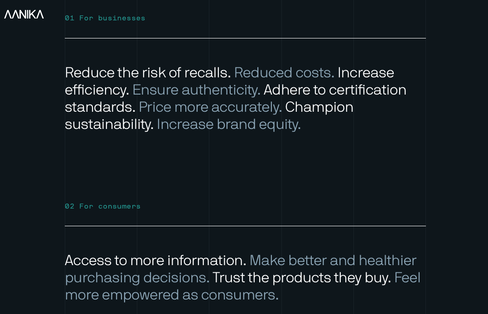488x314 pixels.
Task: Click 'Adhere to certification' text
Action: 335,90
